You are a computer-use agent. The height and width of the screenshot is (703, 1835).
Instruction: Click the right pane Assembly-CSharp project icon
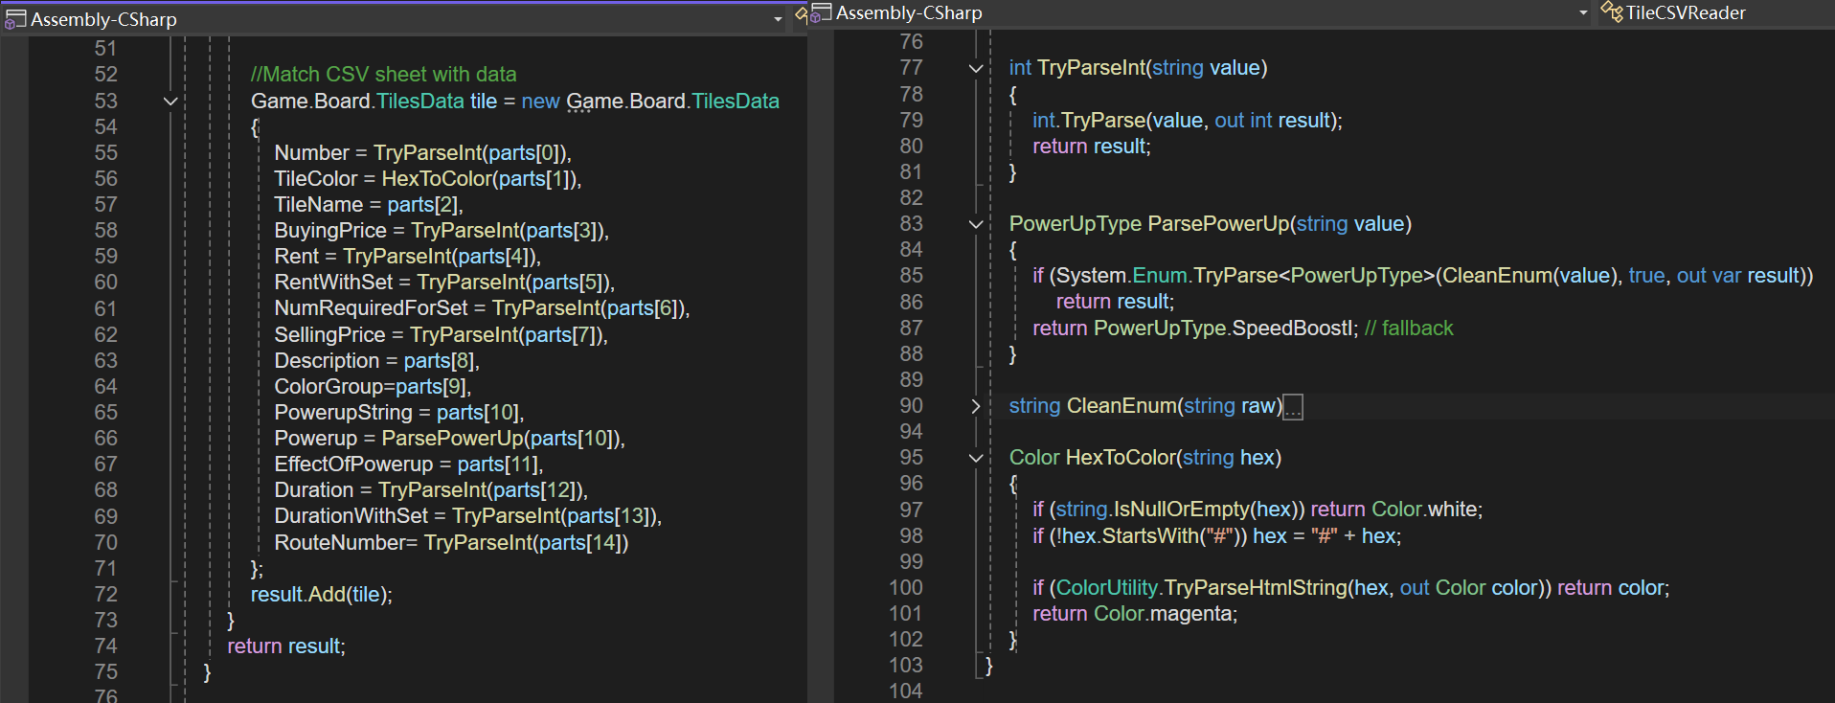(x=821, y=12)
